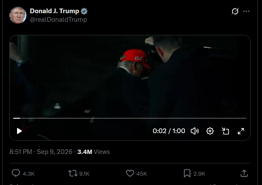
Task: Click the video frame showing the red cap
Action: [130, 77]
